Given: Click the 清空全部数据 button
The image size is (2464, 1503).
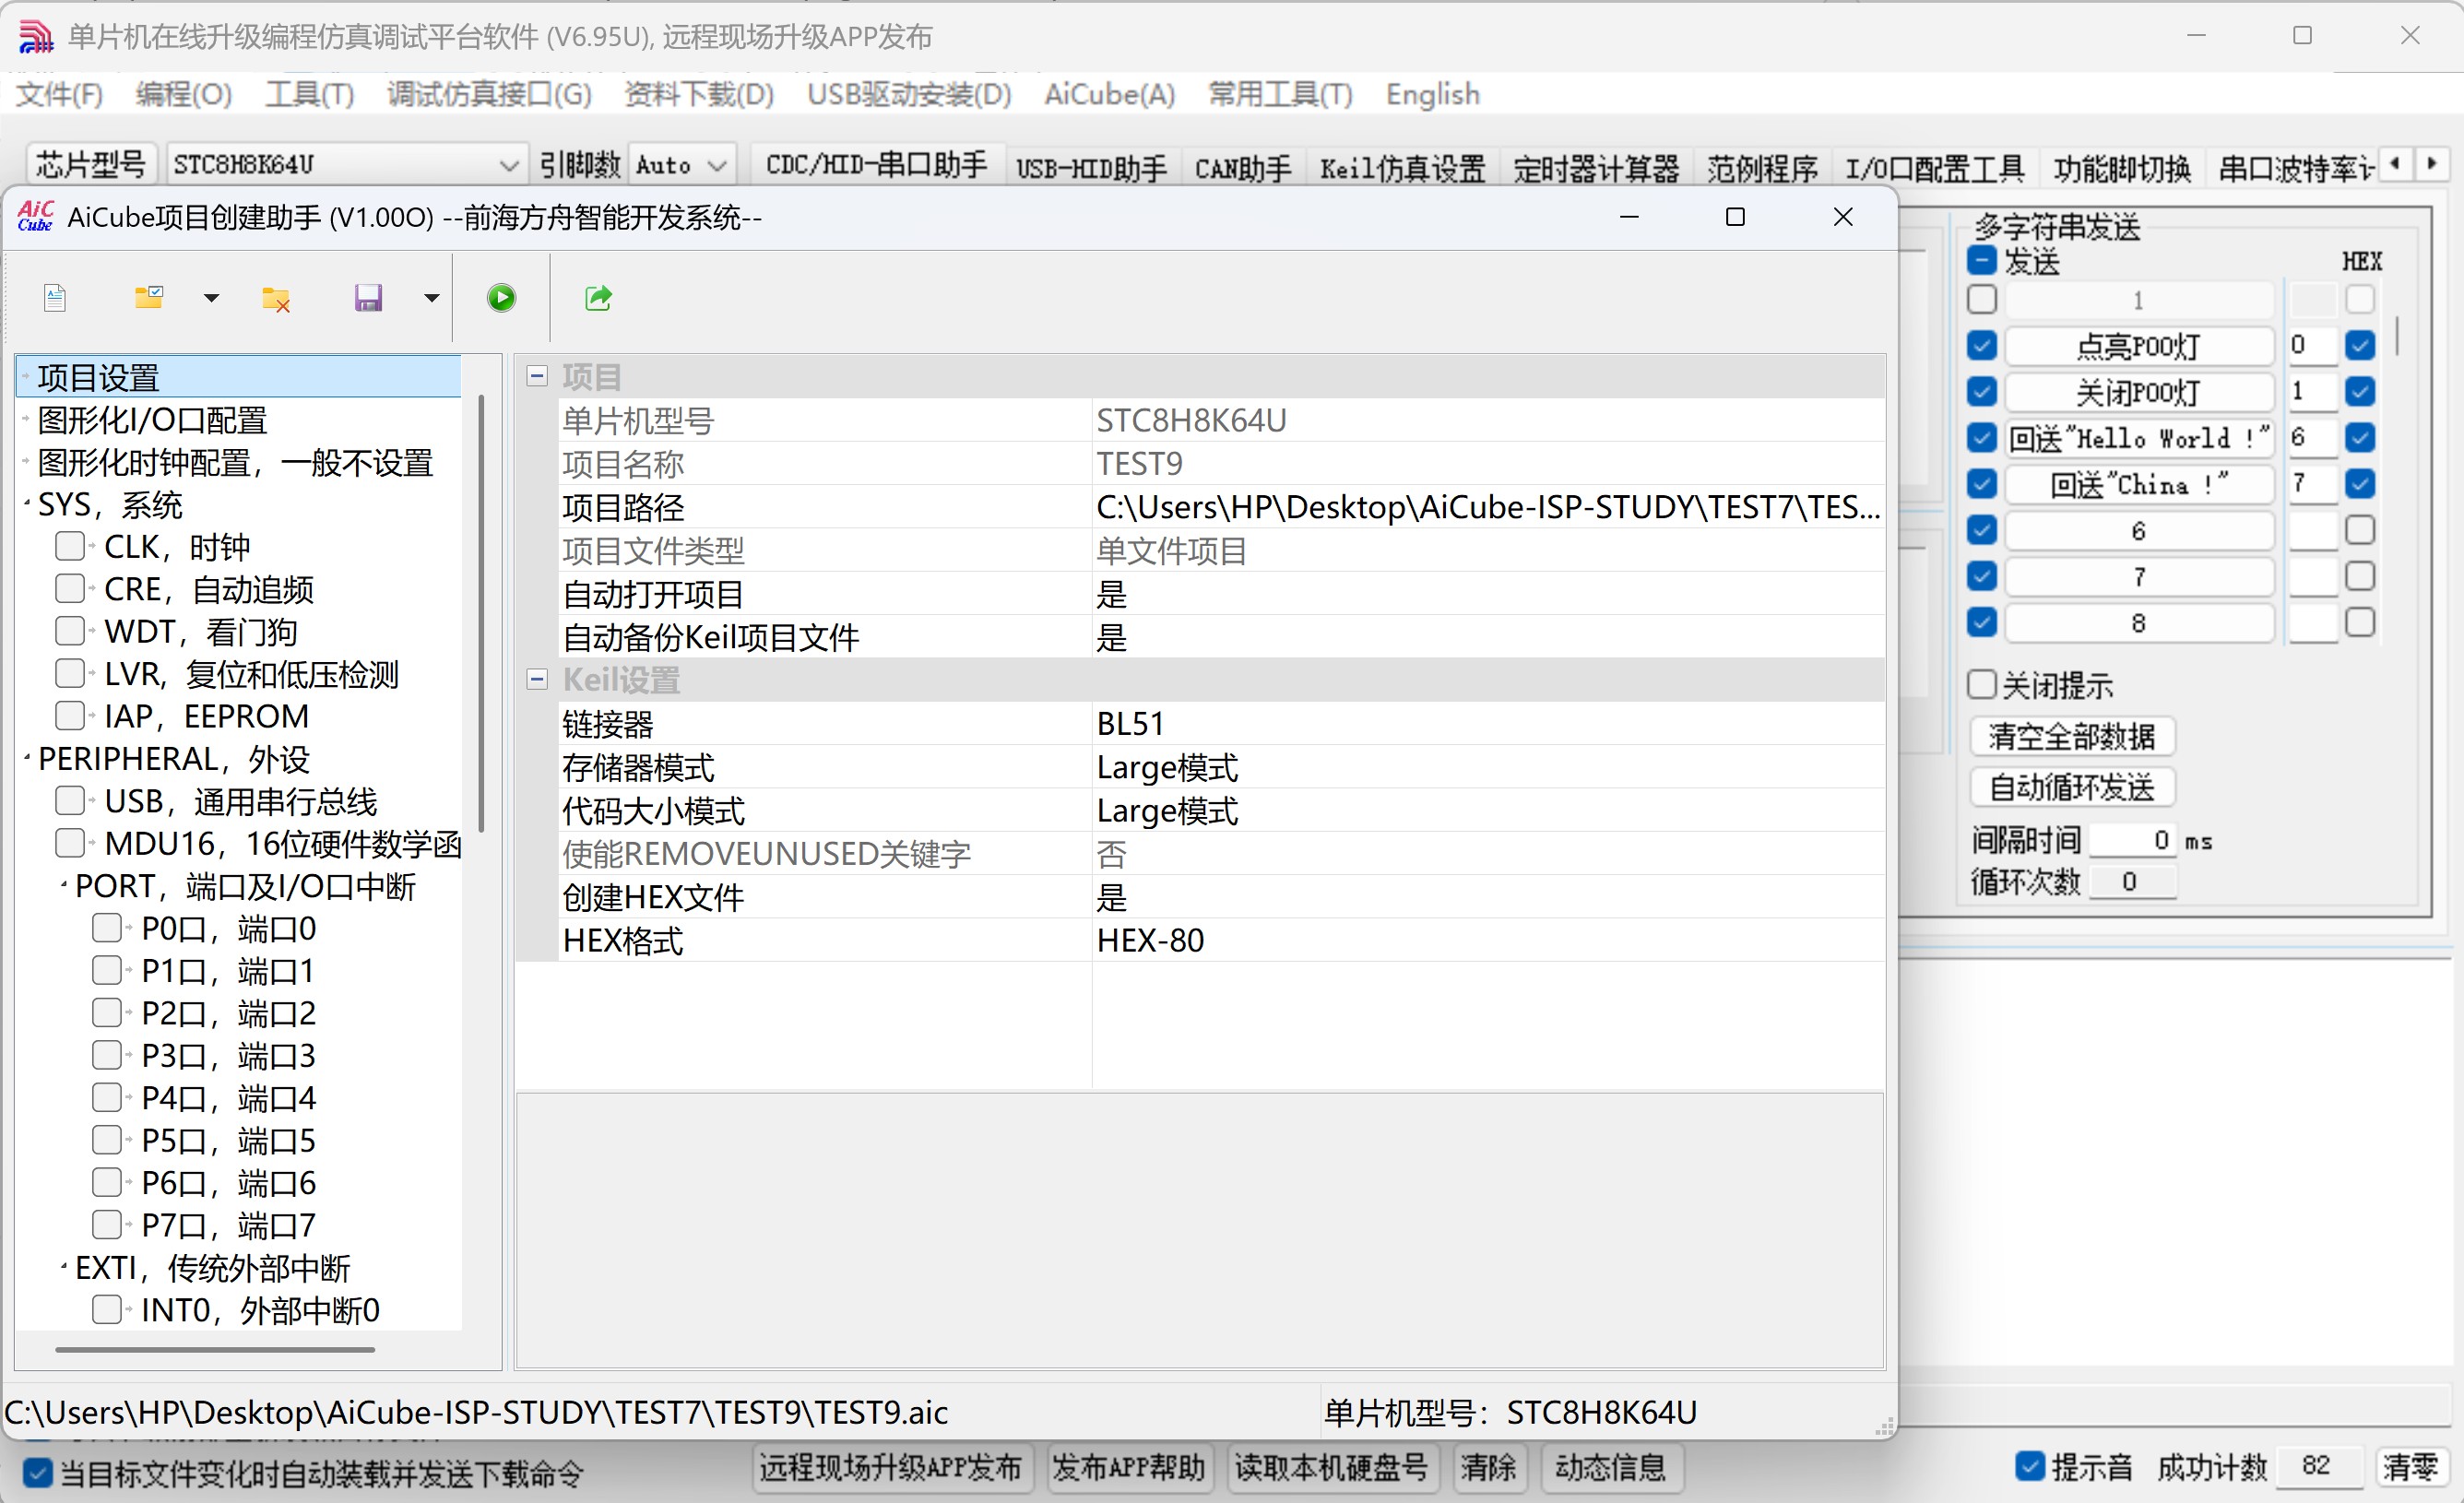Looking at the screenshot, I should click(x=2072, y=737).
